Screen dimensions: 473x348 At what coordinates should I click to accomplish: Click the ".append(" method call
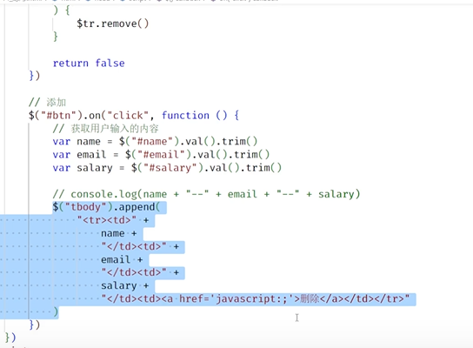pos(137,207)
